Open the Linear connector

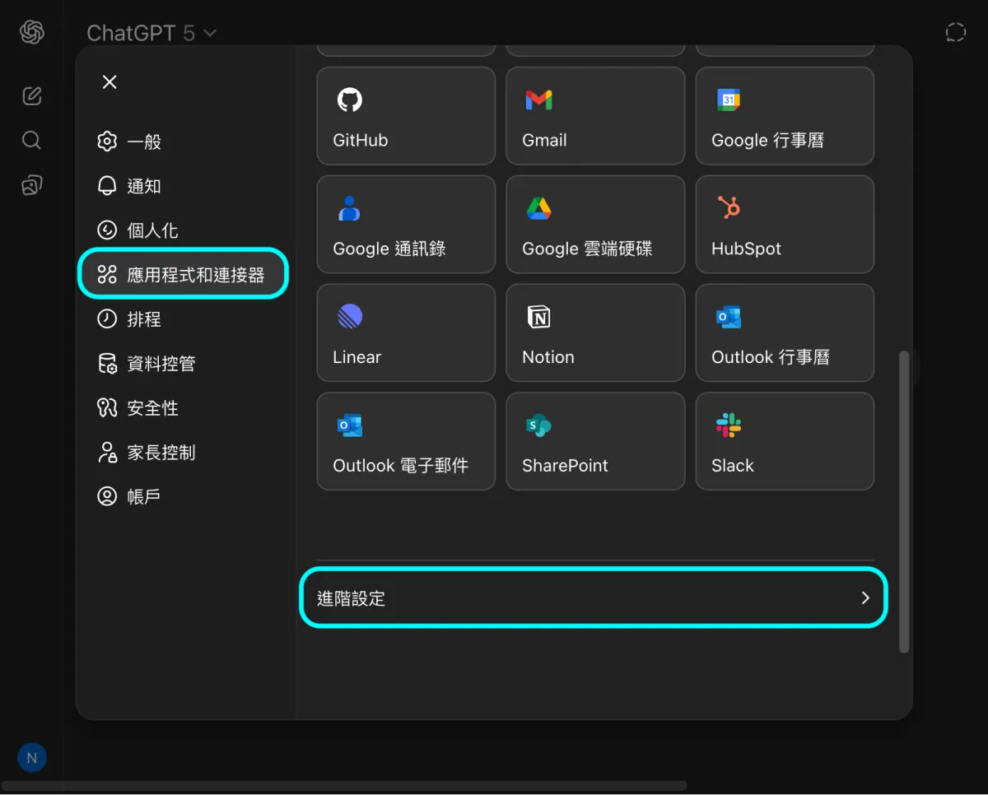click(x=405, y=333)
